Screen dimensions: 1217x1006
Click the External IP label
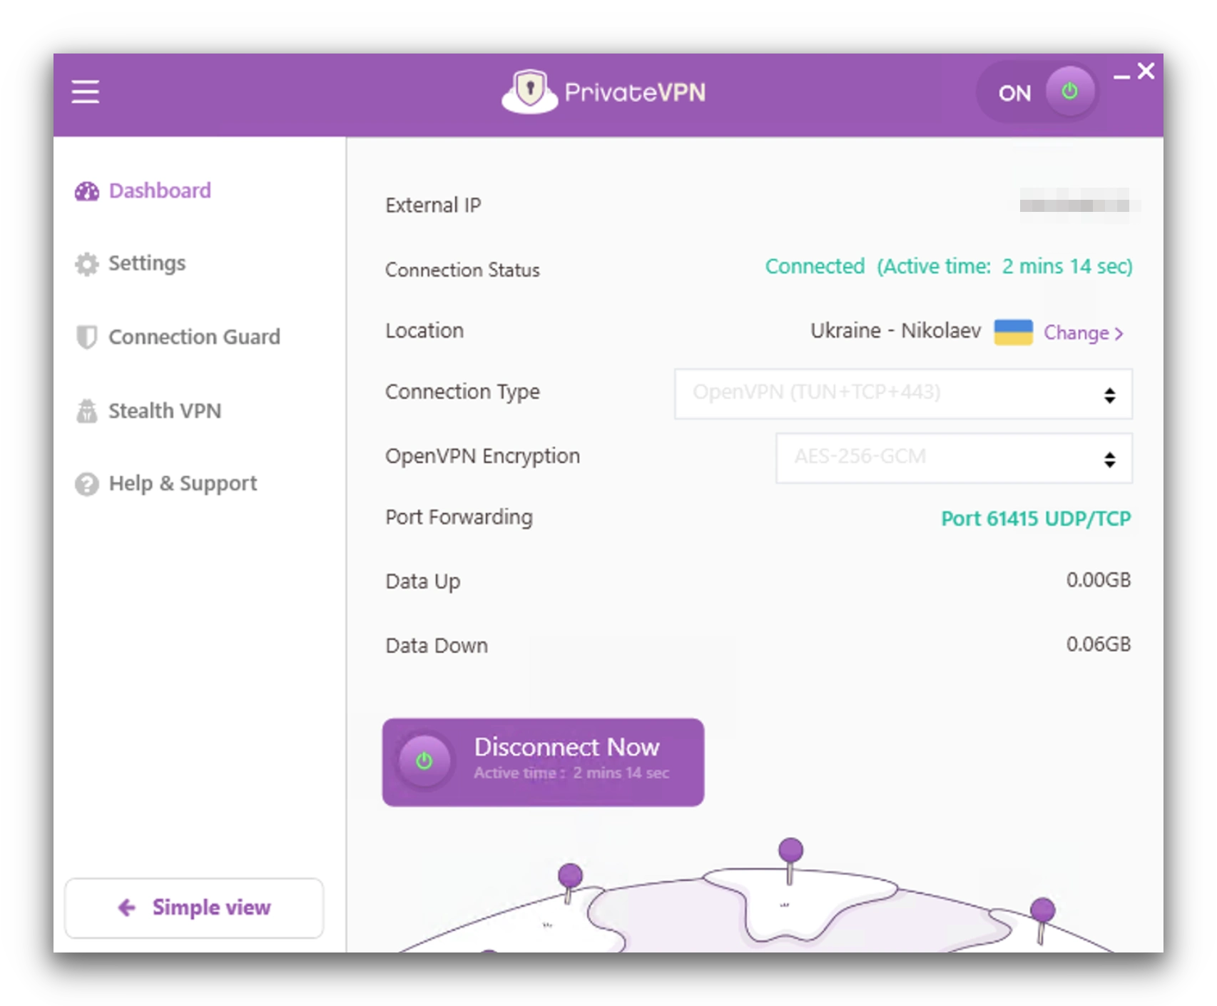coord(433,205)
